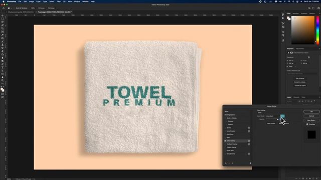321x180 pixels.
Task: Click the Home icon in options bar
Action: click(x=4, y=8)
